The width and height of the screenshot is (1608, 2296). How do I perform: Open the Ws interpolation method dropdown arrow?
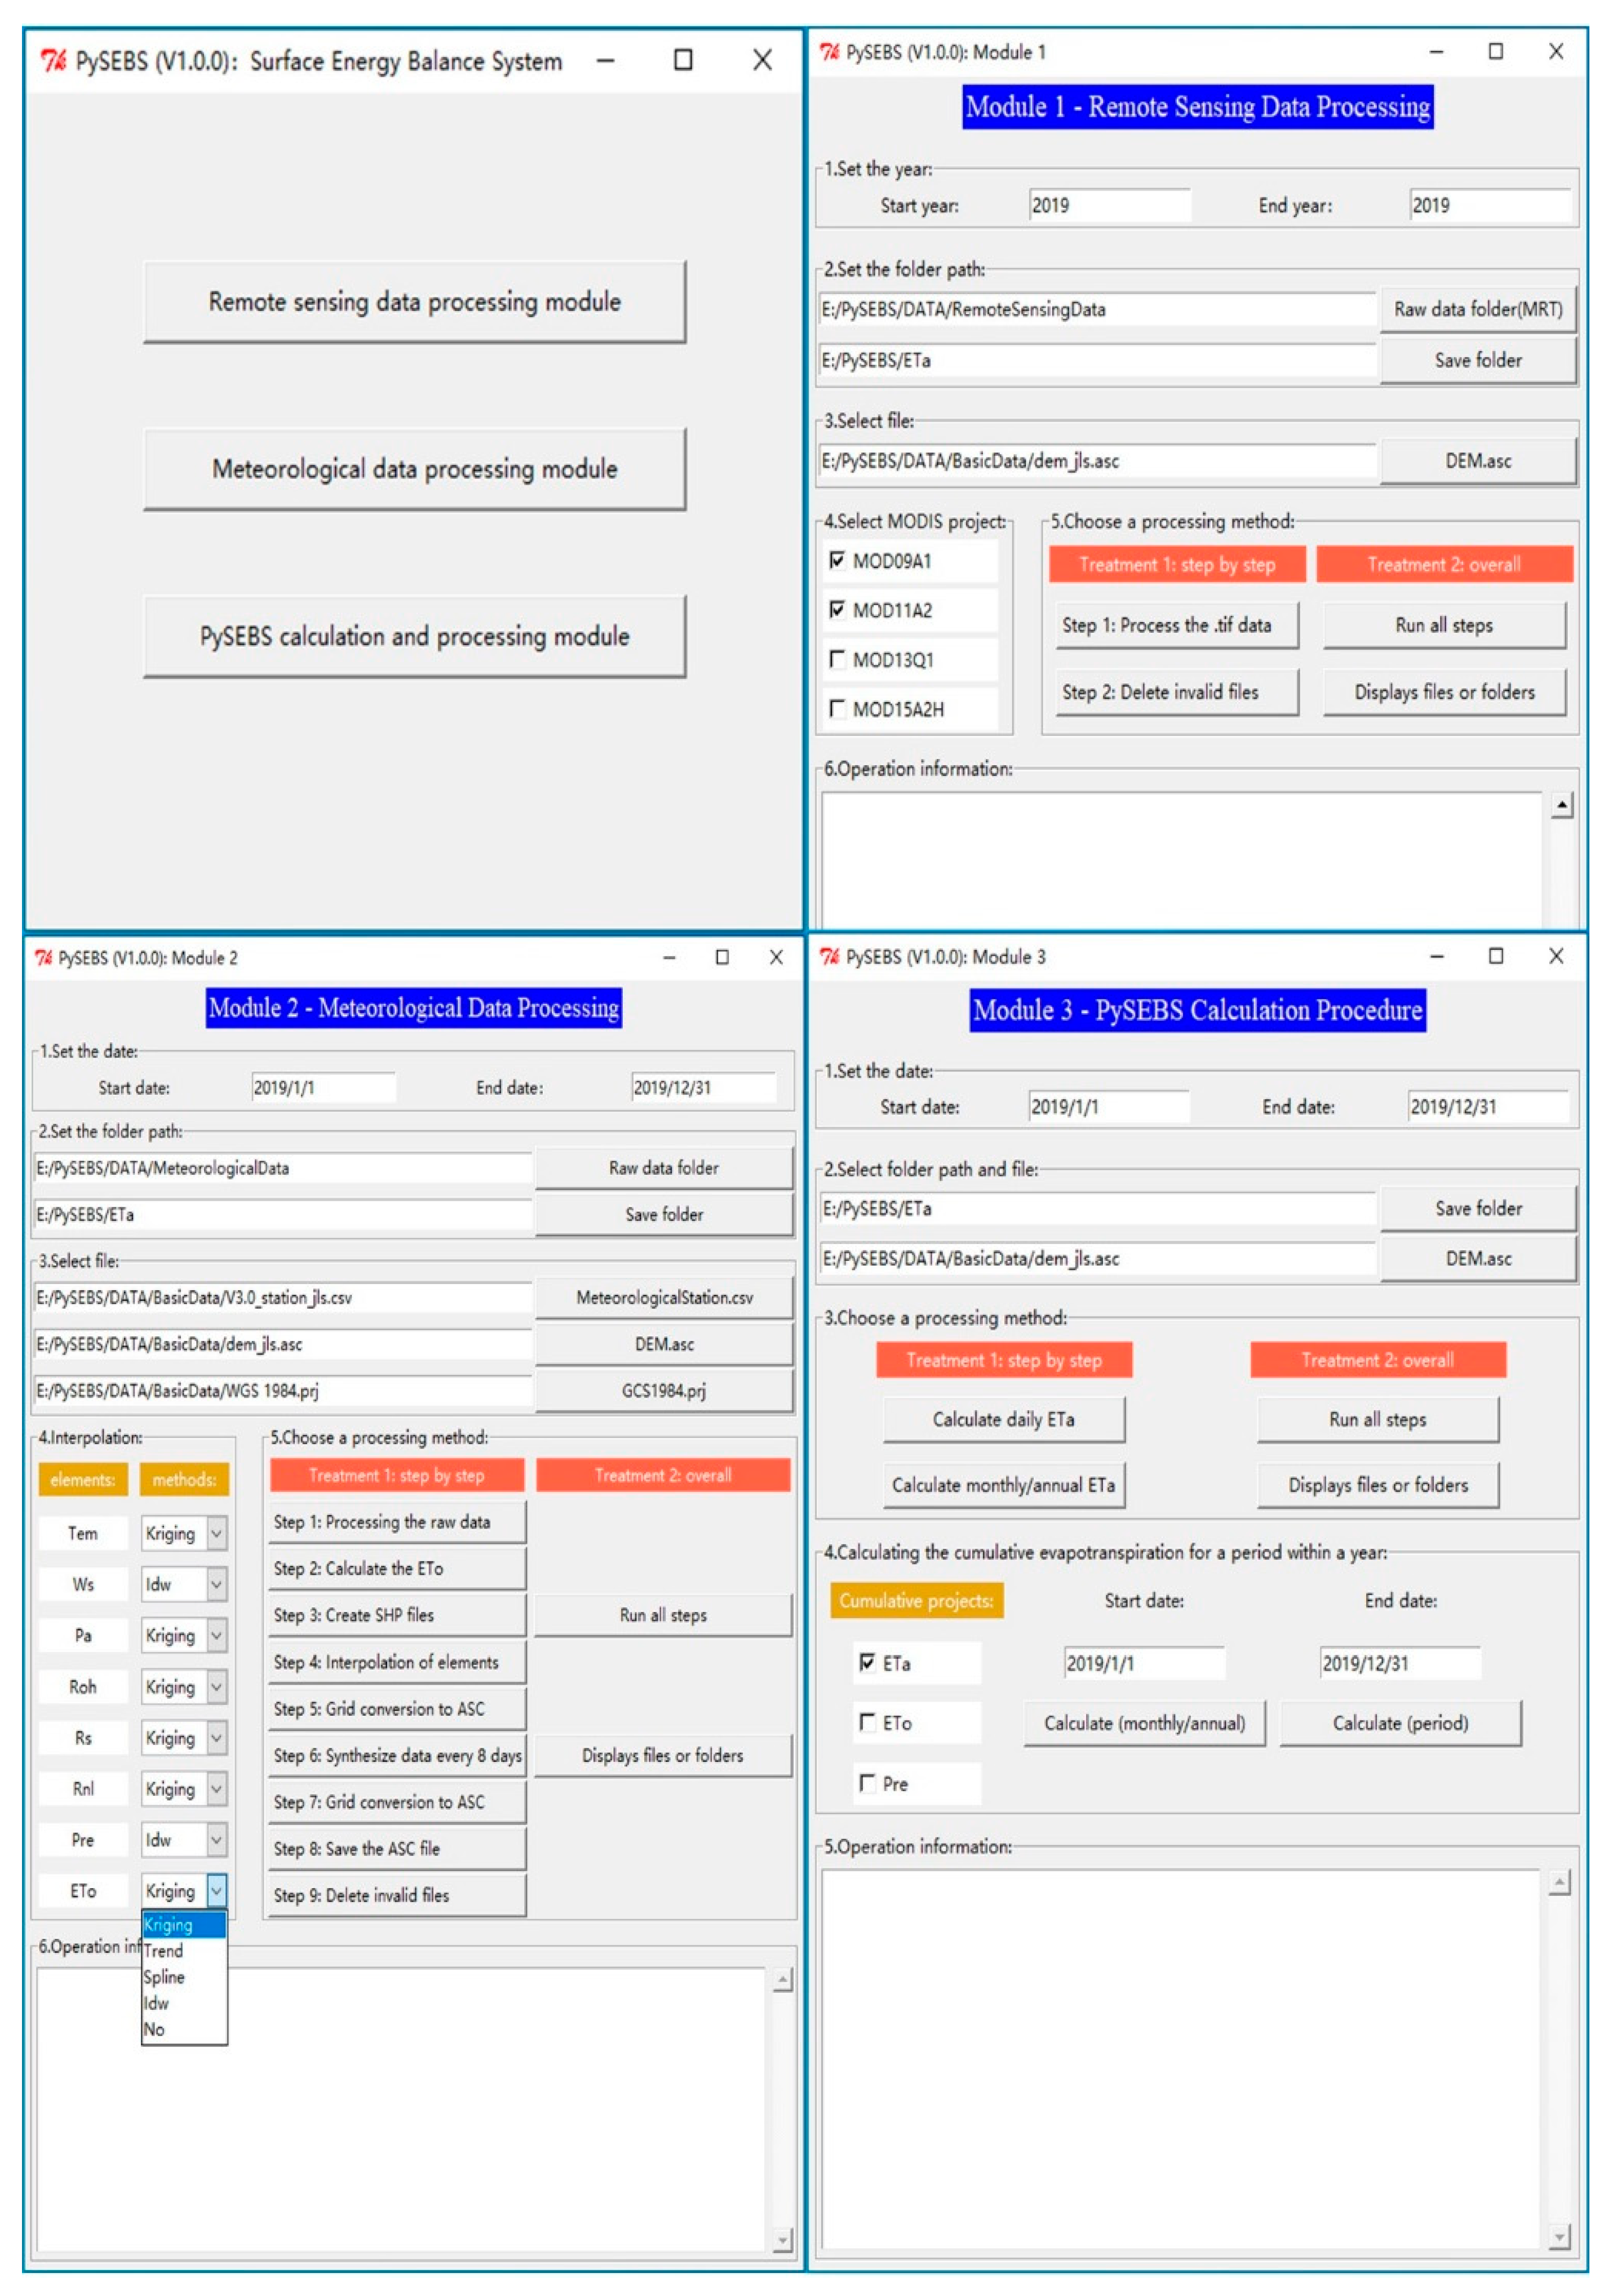(x=216, y=1584)
